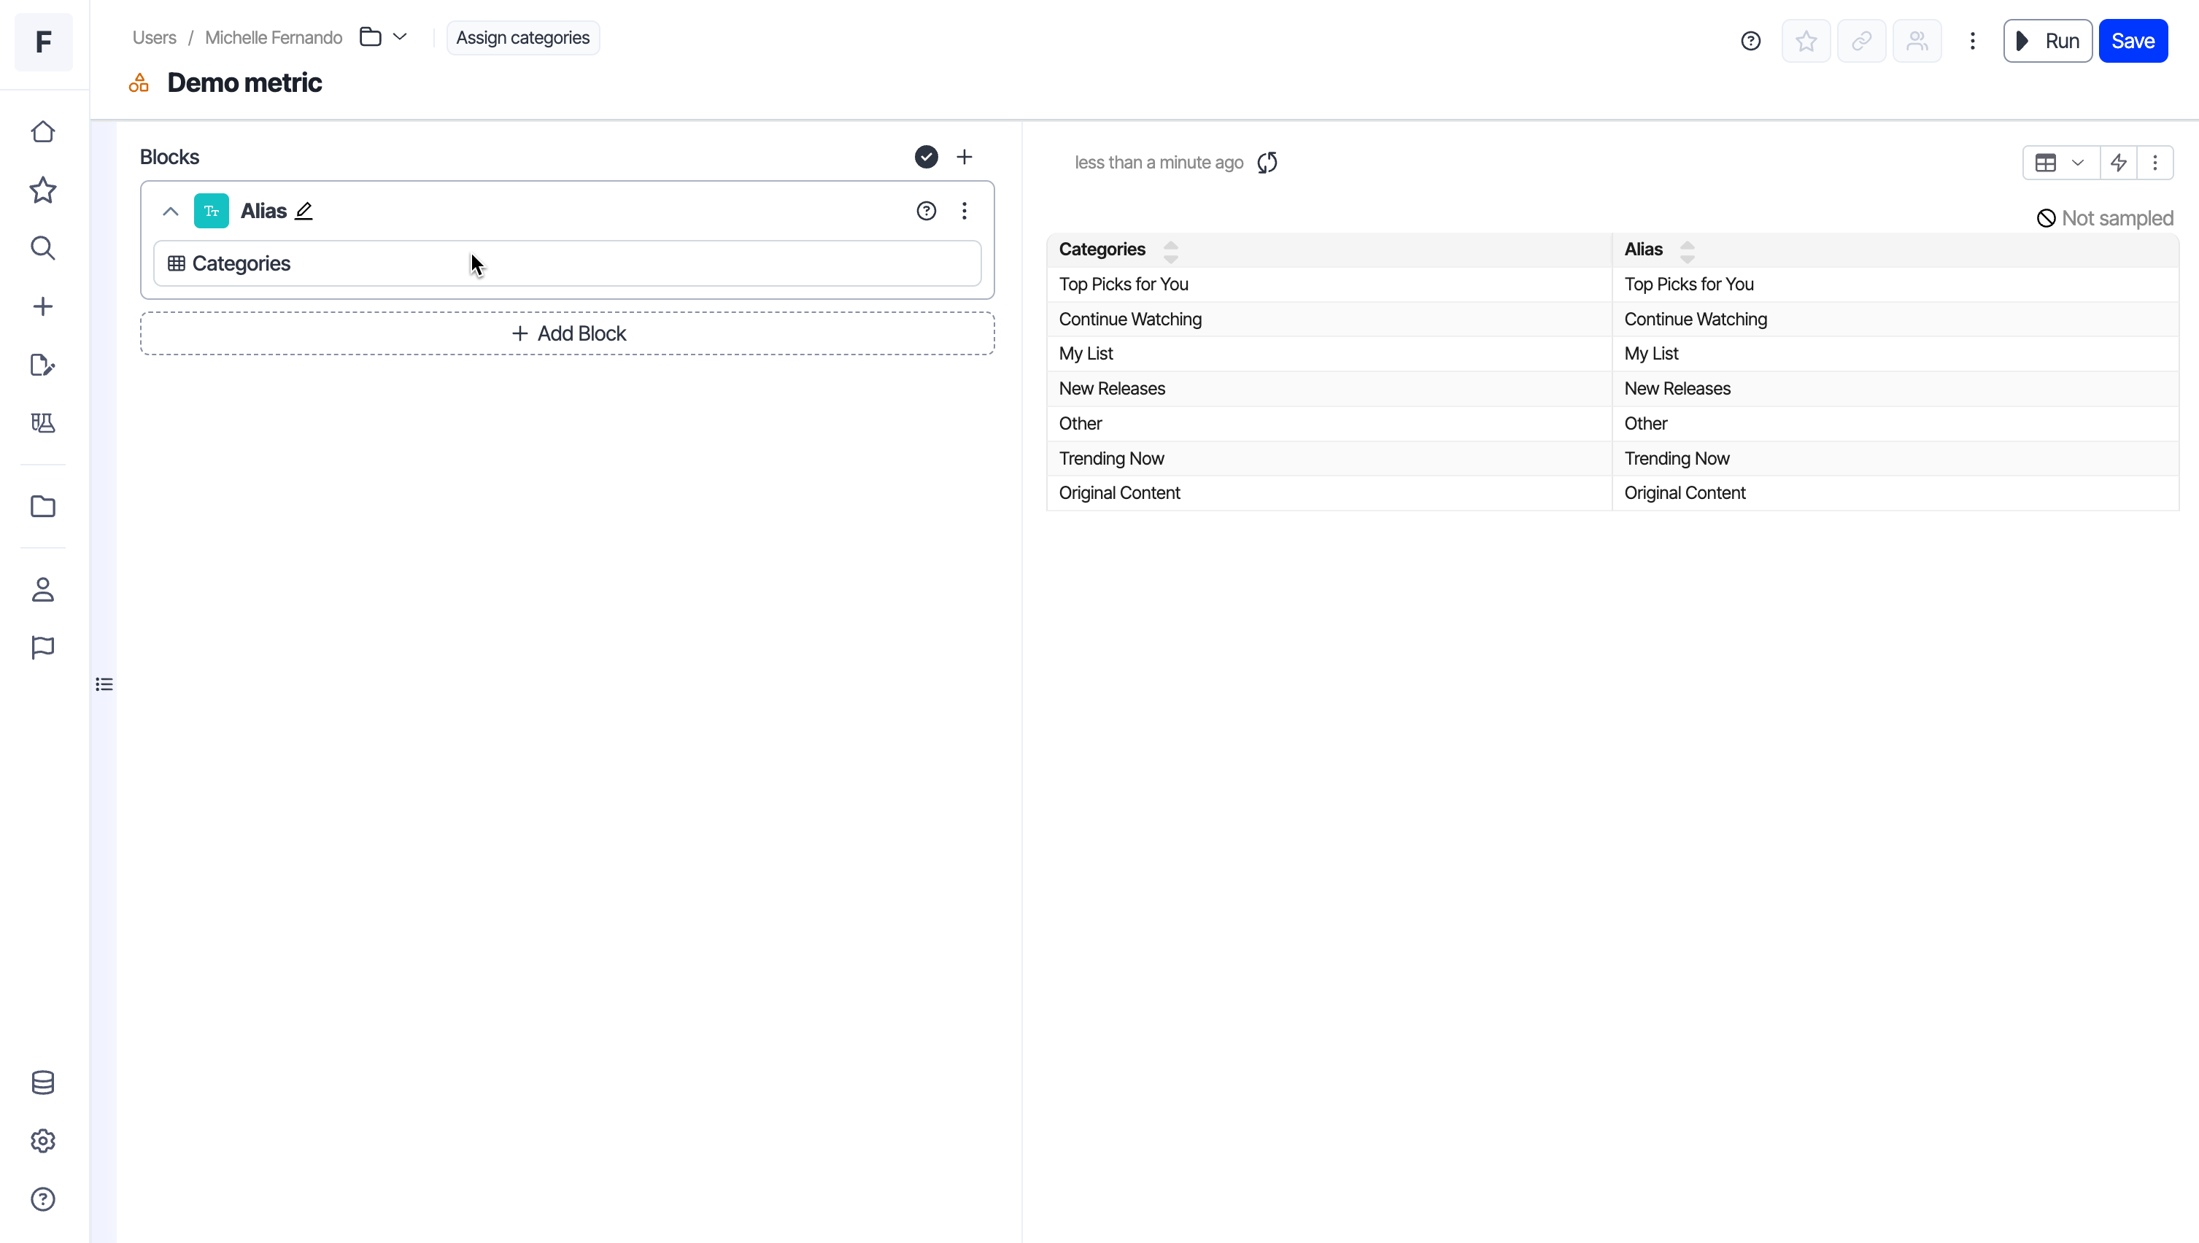Open the database icon in sidebar
This screenshot has width=2199, height=1243.
43,1083
